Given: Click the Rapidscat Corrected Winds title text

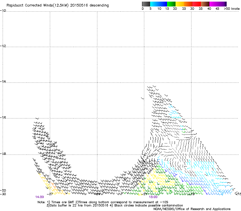Looking at the screenshot, I should click(58, 6).
